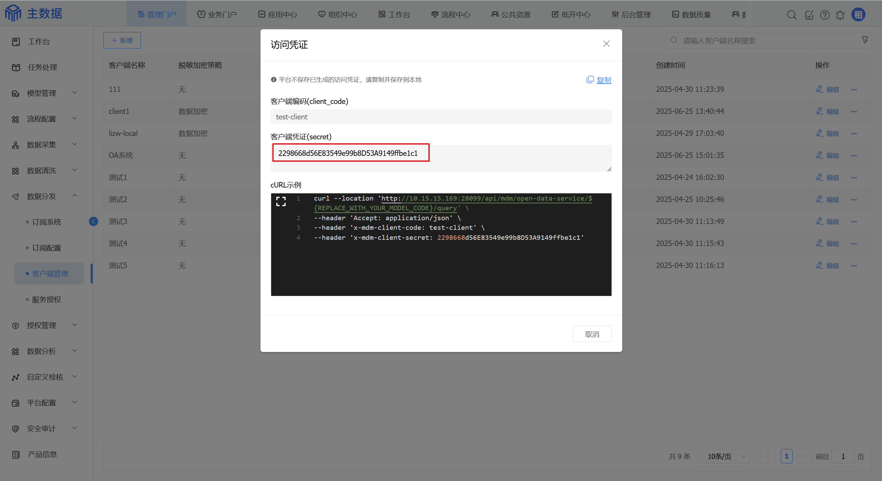This screenshot has height=481, width=882.
Task: Click the sidebar collapse arrow button
Action: point(93,221)
